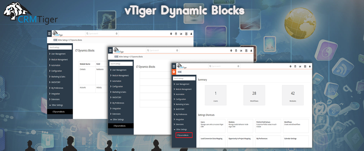This screenshot has width=364, height=151.
Task: Open hamburger menu in the middle window
Action: tap(110, 50)
